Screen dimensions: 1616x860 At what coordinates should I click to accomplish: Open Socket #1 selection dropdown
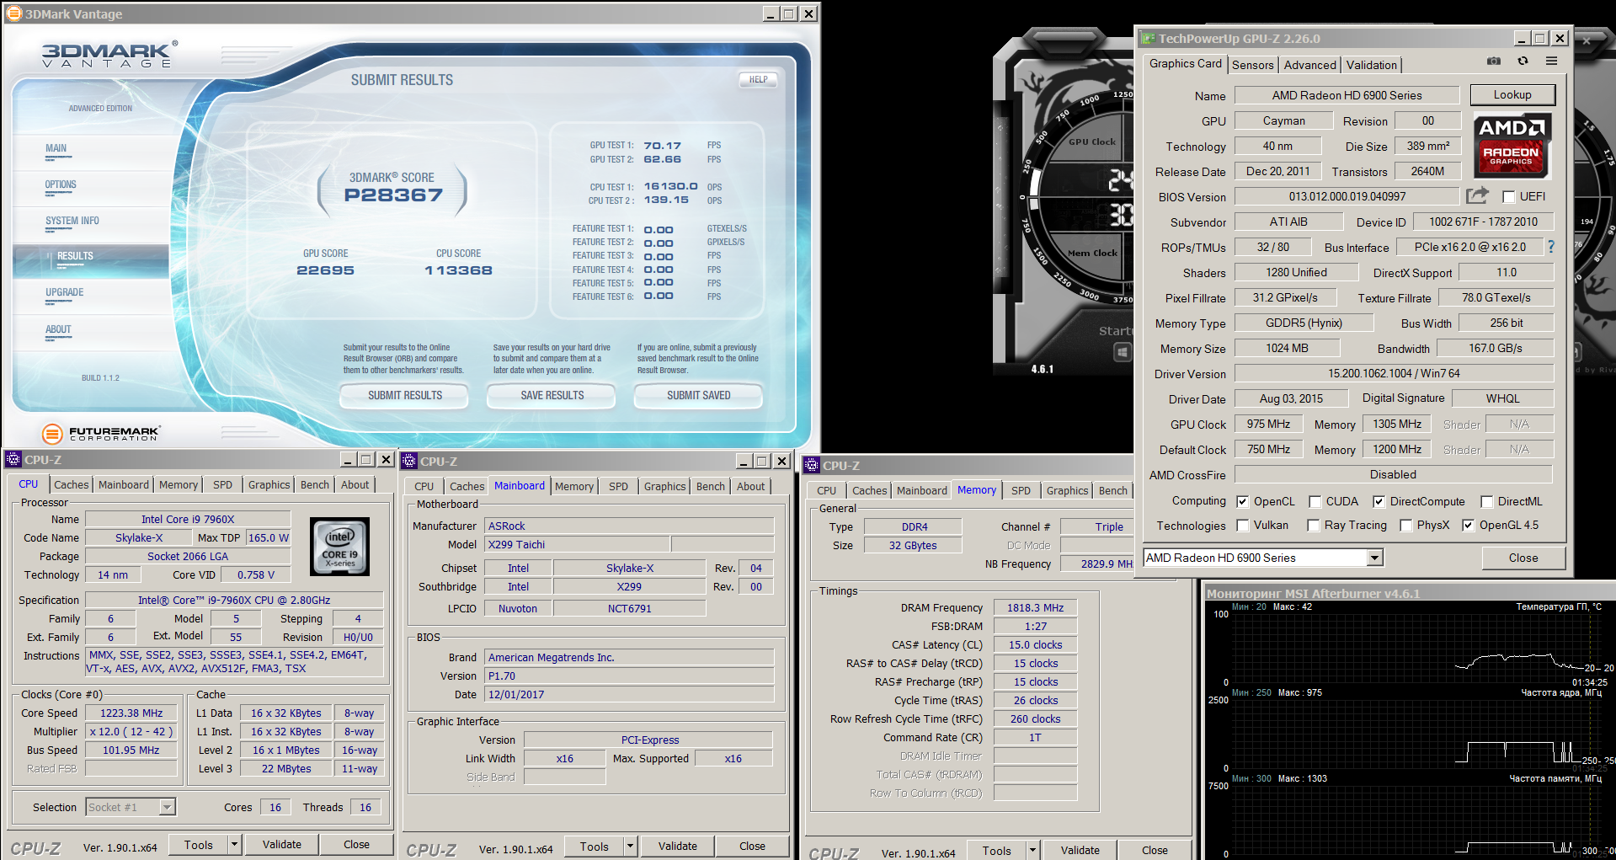coord(167,807)
